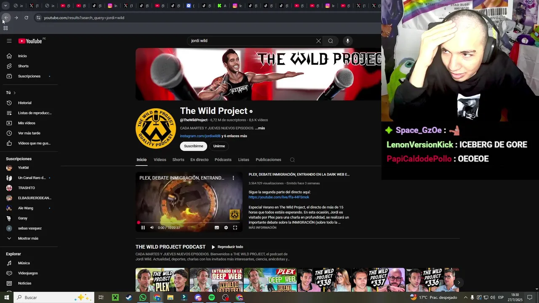
Task: Open ELBASUREROEAN subscription channel
Action: click(x=29, y=198)
